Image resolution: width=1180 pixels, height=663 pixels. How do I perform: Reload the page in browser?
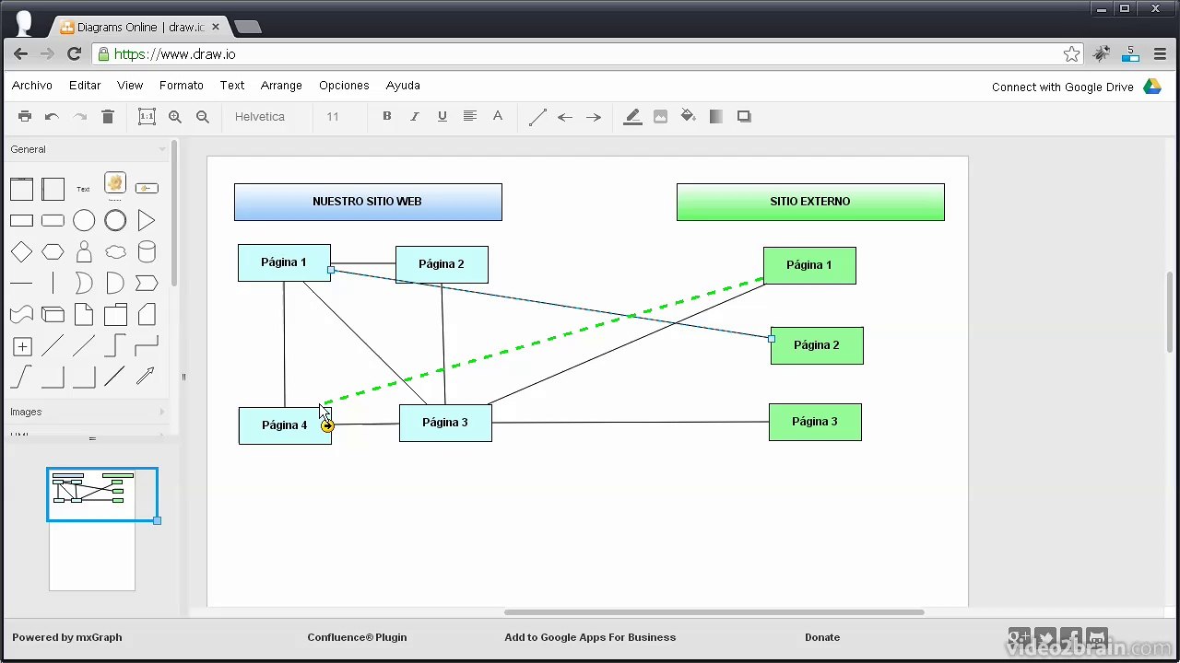(75, 54)
